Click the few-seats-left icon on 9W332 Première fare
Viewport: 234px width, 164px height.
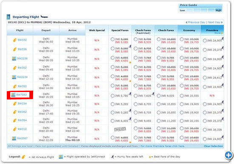tap(223, 39)
